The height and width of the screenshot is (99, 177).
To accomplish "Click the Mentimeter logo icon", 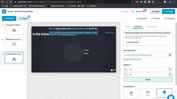I will click(x=4, y=12).
